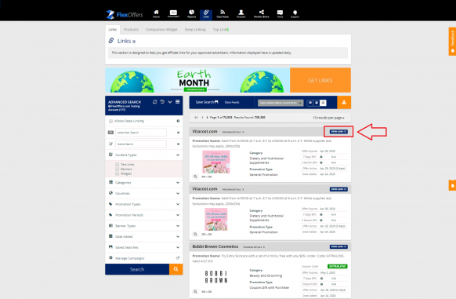Check the Text Links content type
Image resolution: width=456 pixels, height=299 pixels.
coord(118,164)
